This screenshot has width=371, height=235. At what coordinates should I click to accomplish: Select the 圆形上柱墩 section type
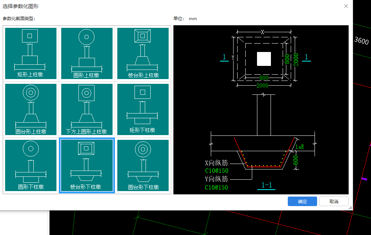(x=87, y=53)
